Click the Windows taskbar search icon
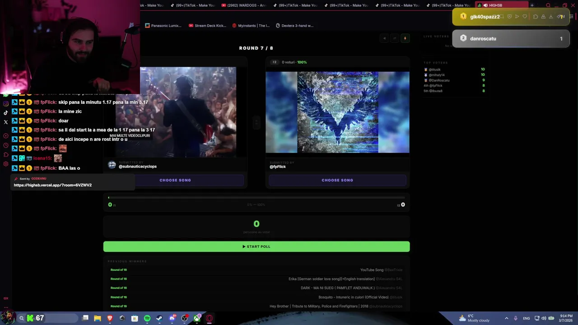This screenshot has height=325, width=578. (x=21, y=318)
